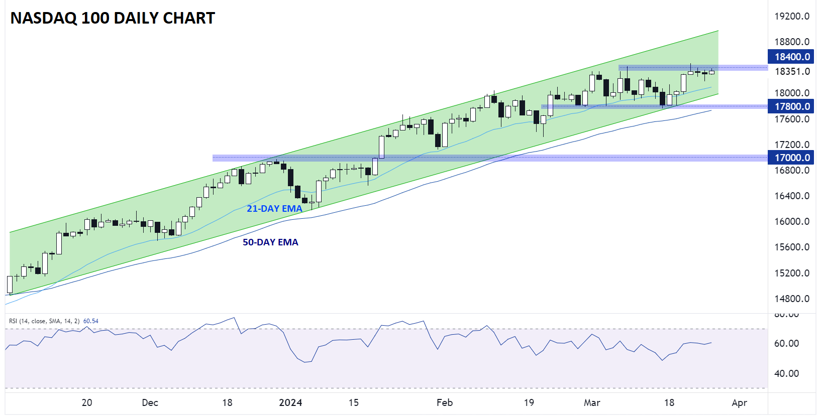Click the 16000.0 price axis label
The height and width of the screenshot is (417, 821).
792,222
